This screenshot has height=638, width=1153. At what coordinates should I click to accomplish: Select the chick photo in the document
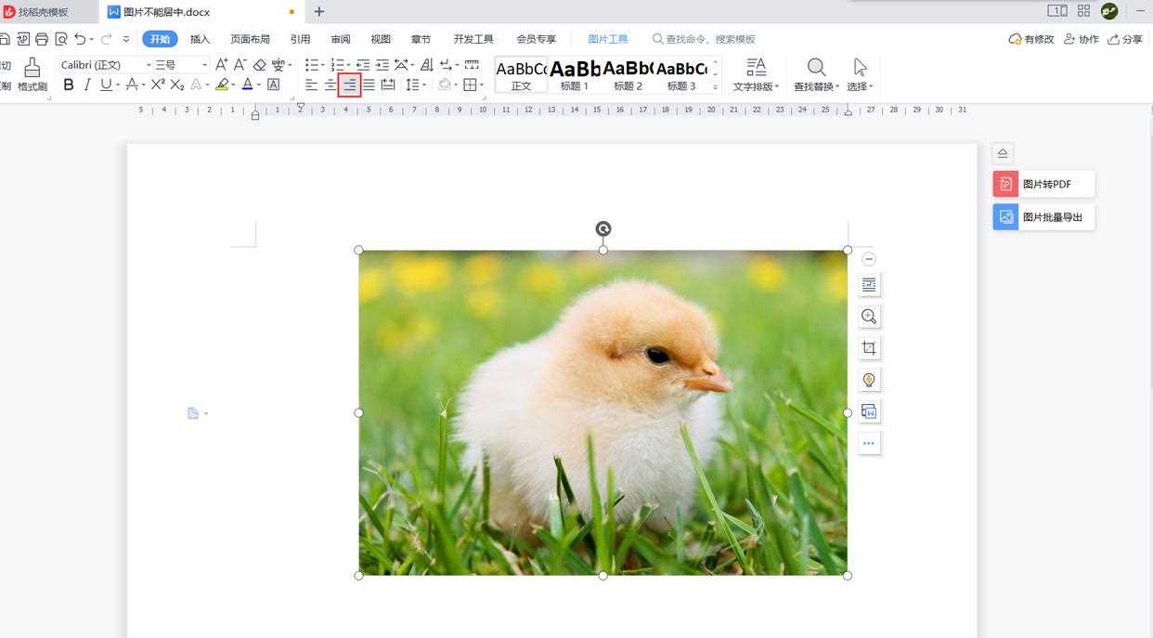pyautogui.click(x=603, y=412)
